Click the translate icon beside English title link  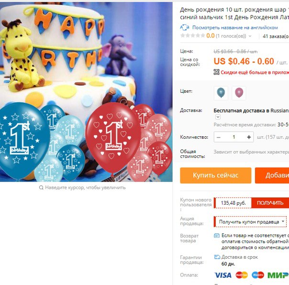185,27
